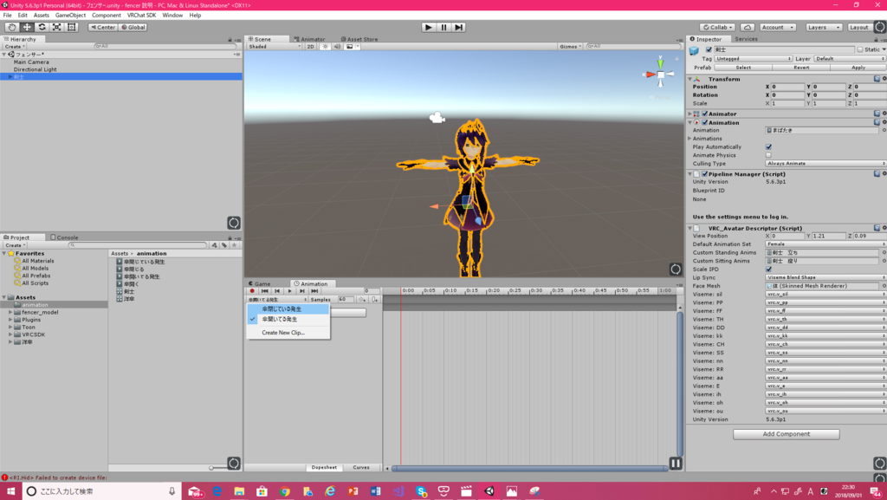Click the prefab Select button
The height and width of the screenshot is (500, 887).
click(743, 68)
